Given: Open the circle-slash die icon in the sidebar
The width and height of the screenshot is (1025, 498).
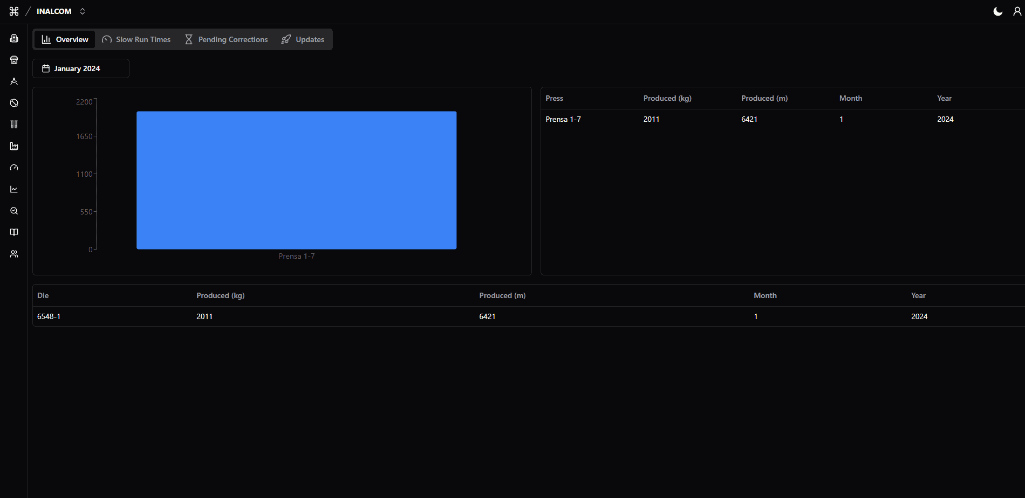Looking at the screenshot, I should (x=14, y=103).
